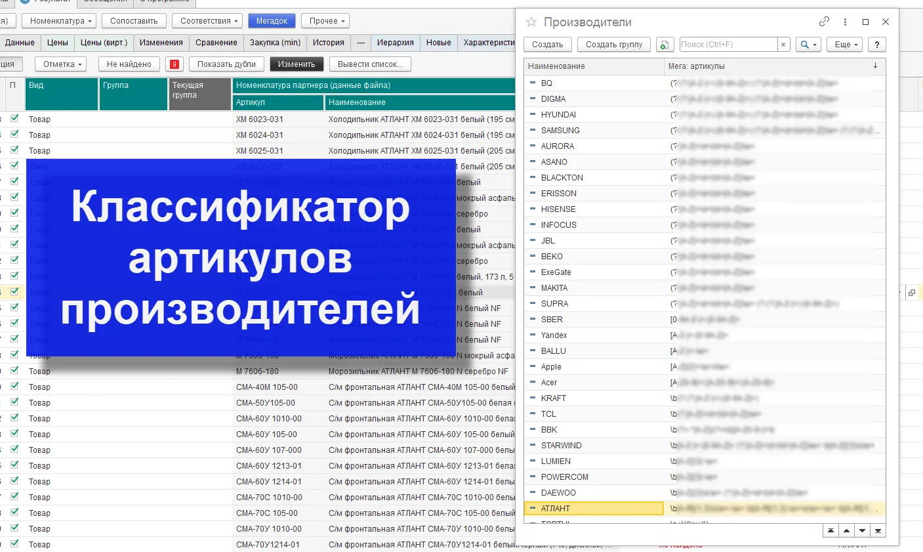The image size is (923, 552).
Task: Add Производители window to favorites with star
Action: [531, 22]
